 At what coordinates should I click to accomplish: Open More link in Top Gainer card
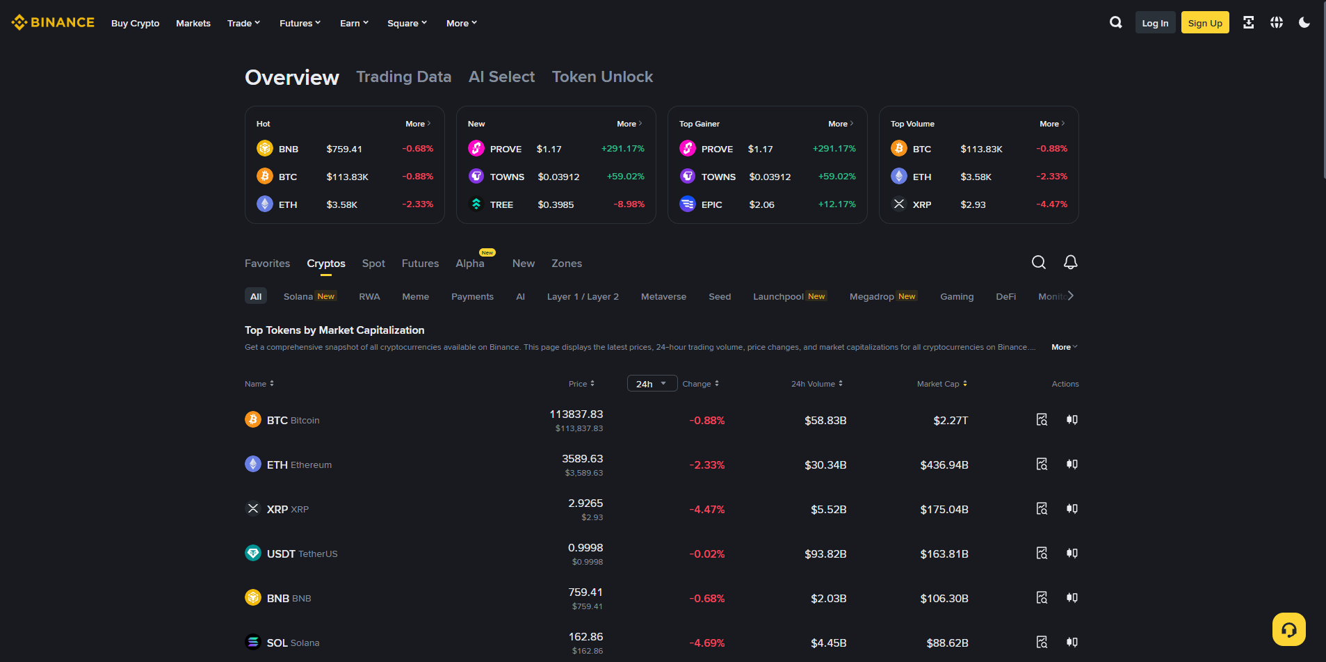[841, 124]
